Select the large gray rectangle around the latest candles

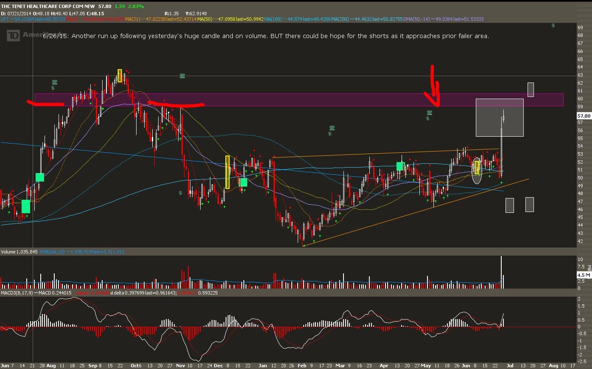point(500,117)
